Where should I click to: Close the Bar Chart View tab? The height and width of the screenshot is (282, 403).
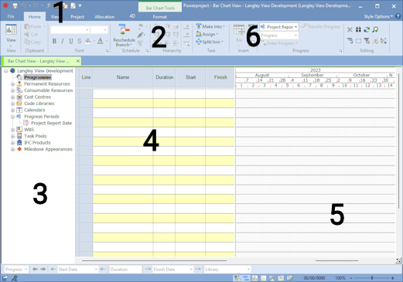(78, 61)
